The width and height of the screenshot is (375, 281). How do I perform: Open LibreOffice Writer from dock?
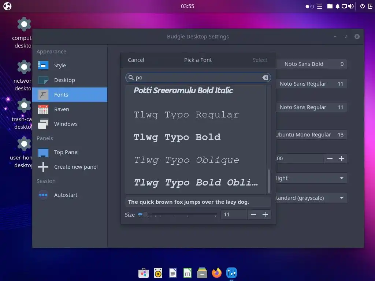[x=173, y=273]
